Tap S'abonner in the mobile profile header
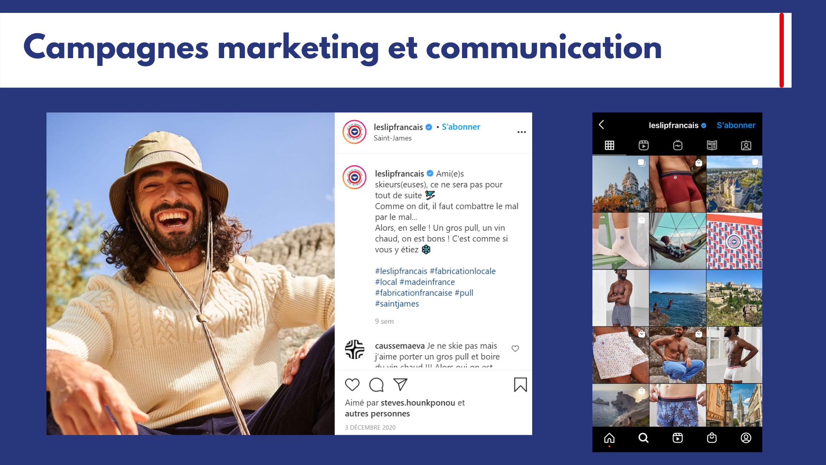 pyautogui.click(x=736, y=125)
